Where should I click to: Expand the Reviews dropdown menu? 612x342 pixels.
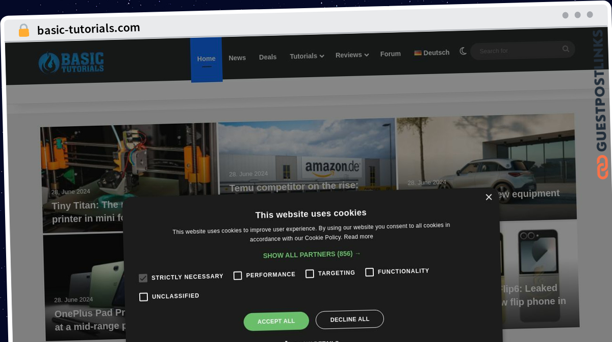(352, 55)
